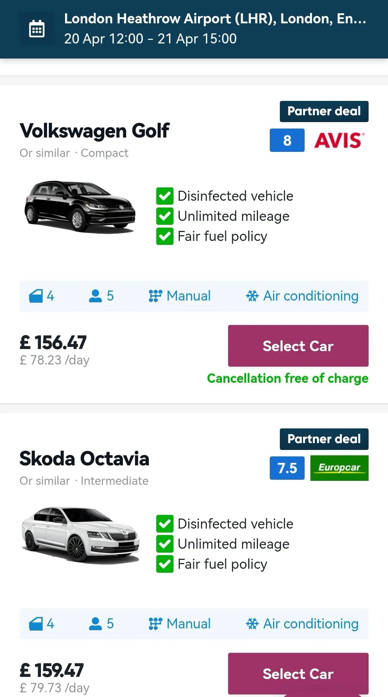Edit the London Heathrow Airport search details
This screenshot has width=388, height=697.
pyautogui.click(x=215, y=29)
